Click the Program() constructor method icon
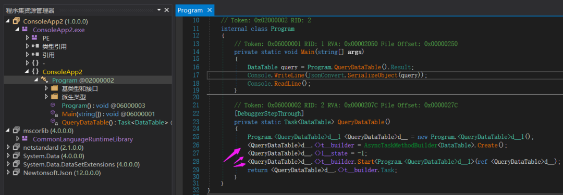Image resolution: width=563 pixels, height=195 pixels. pyautogui.click(x=53, y=106)
